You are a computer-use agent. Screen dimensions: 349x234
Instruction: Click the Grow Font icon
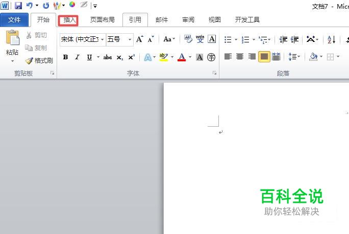140,39
